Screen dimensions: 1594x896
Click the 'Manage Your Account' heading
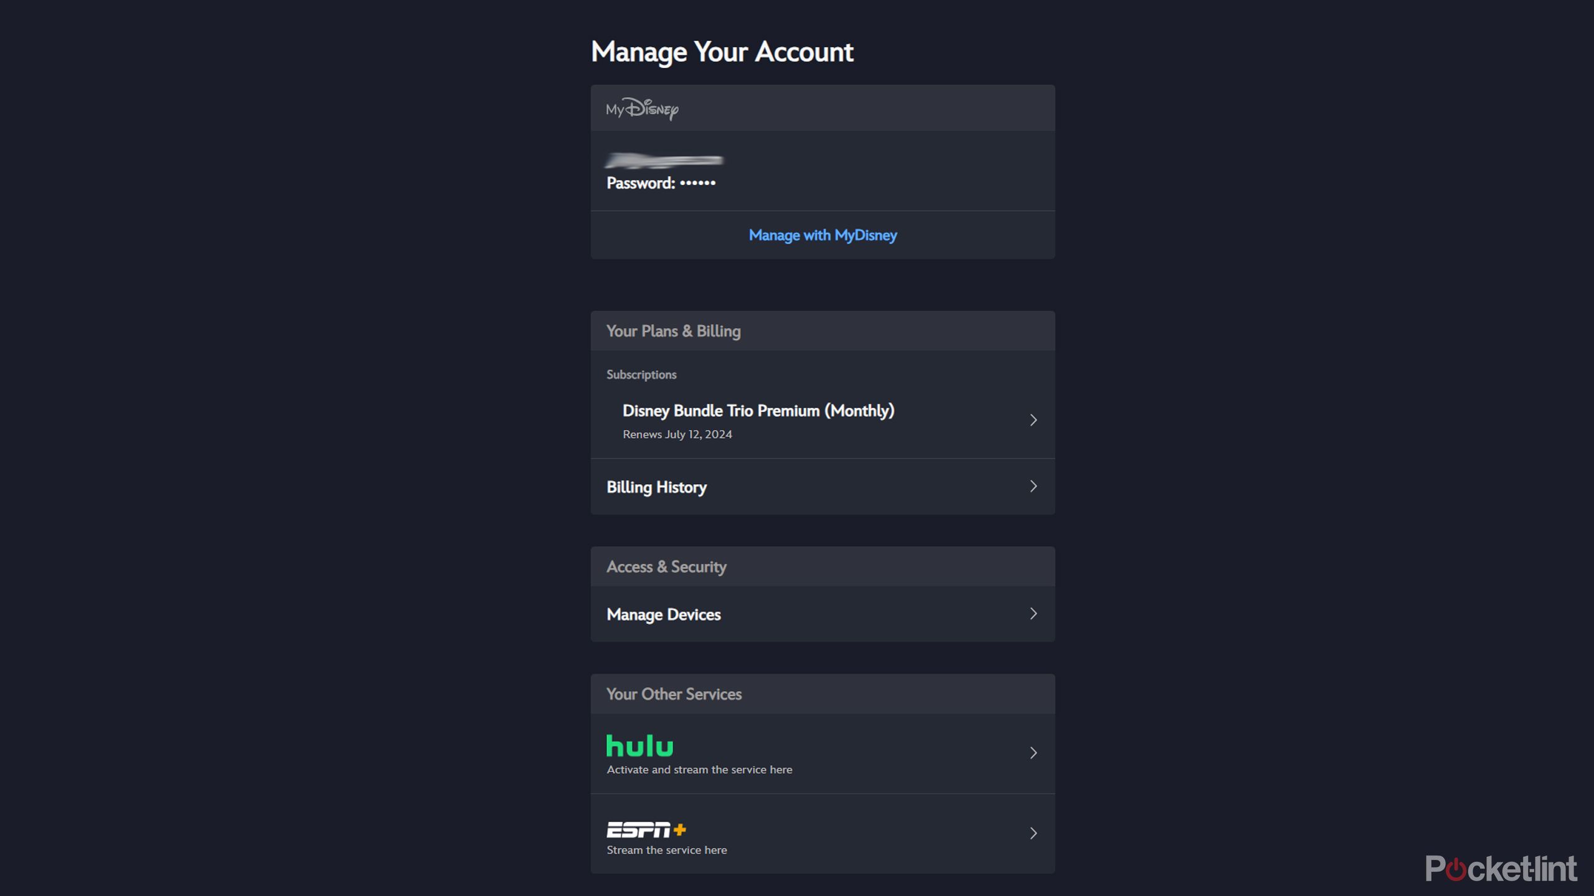[722, 52]
